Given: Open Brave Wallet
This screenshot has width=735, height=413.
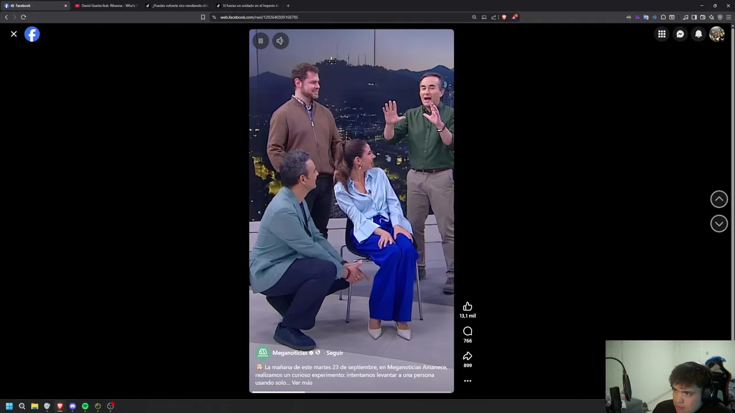Looking at the screenshot, I should click(x=702, y=17).
